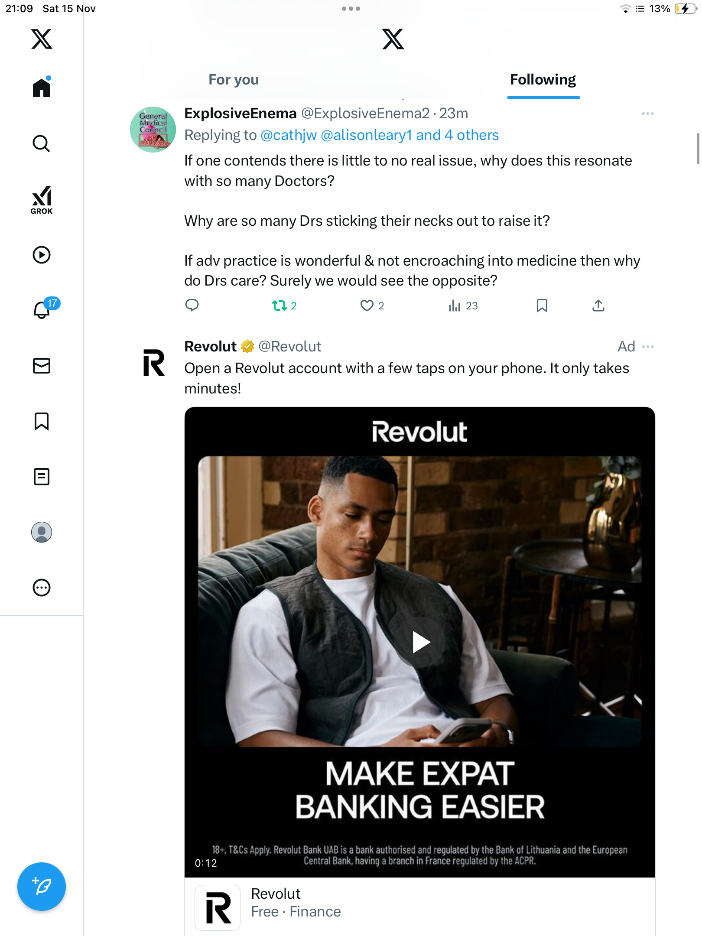
Task: Play the Revolut ad video
Action: point(419,642)
